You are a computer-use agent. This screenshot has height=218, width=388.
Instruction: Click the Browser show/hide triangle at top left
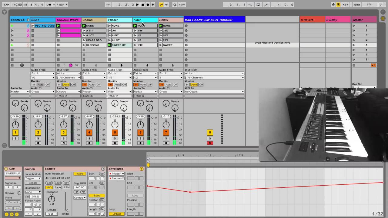click(4, 12)
